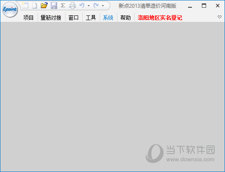This screenshot has height=172, width=225.
Task: Maximize the application window
Action: coord(204,6)
